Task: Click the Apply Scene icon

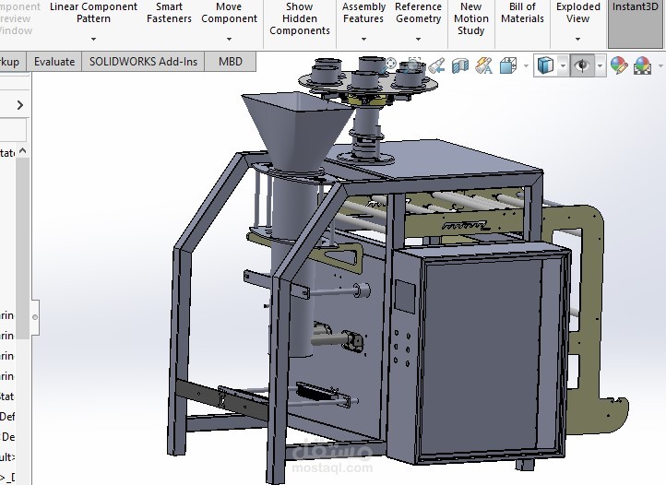Action: click(x=642, y=65)
